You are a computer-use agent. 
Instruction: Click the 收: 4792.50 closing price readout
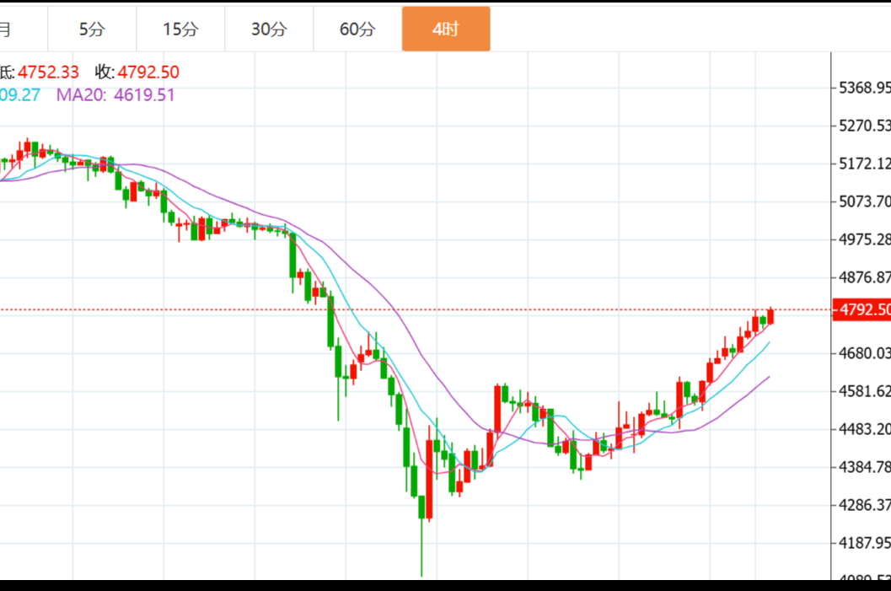coord(137,73)
